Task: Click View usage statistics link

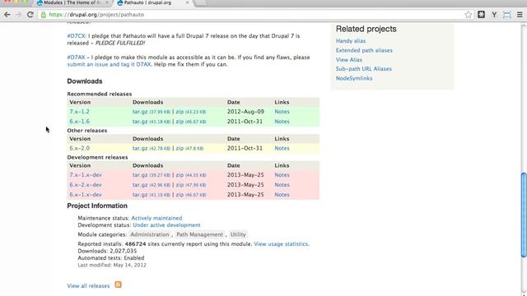Action: pos(282,244)
